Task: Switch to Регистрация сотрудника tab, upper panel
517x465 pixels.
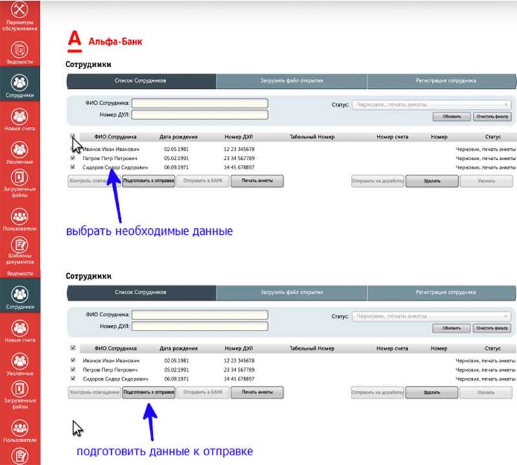Action: coord(442,81)
